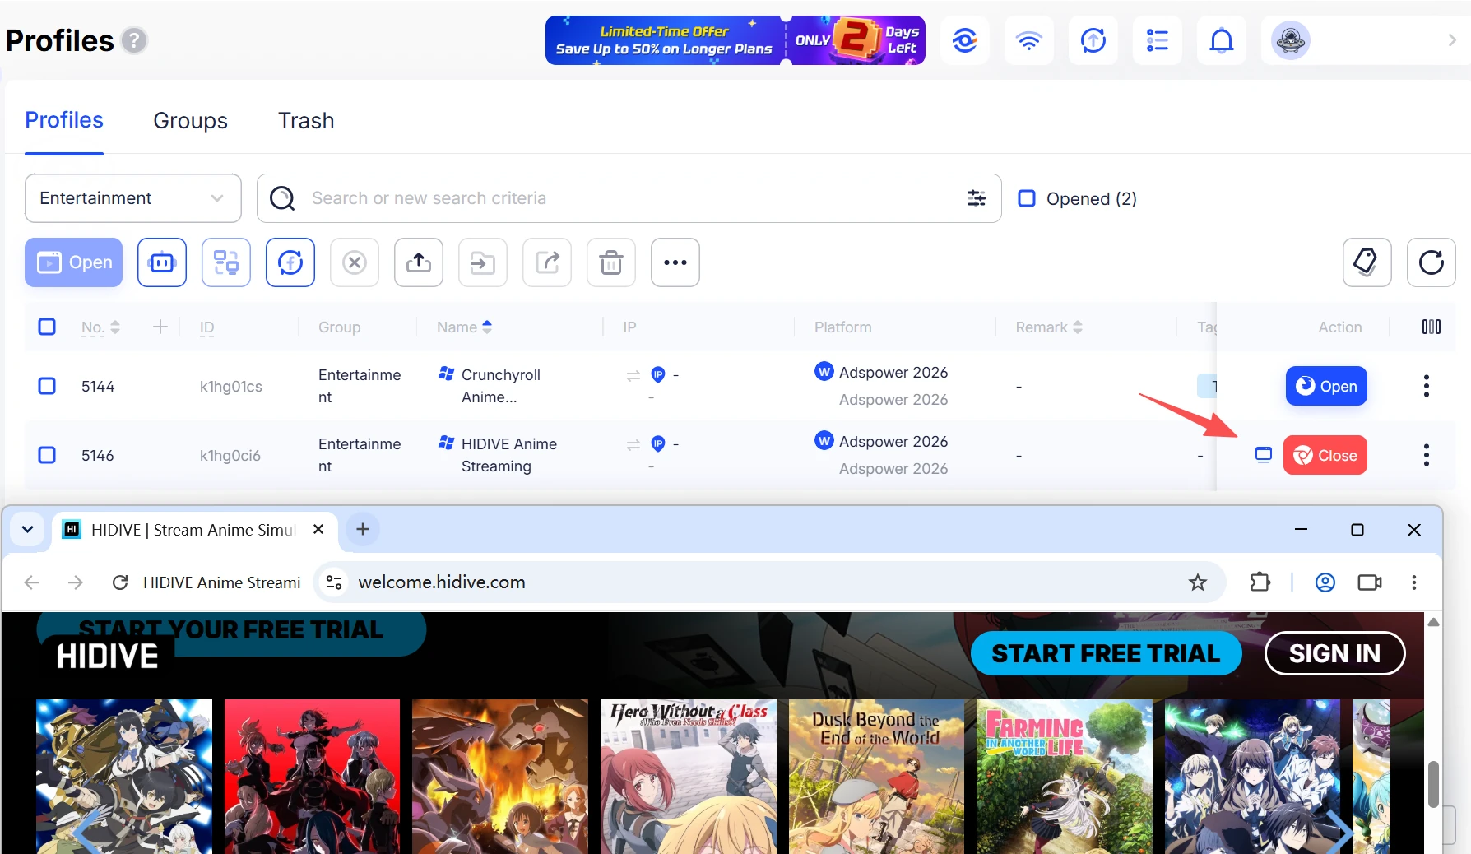Screen dimensions: 1471x854
Task: Open the column settings icon
Action: 1432,327
